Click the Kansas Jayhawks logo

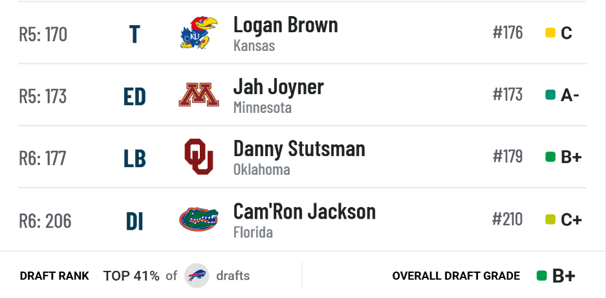[199, 32]
